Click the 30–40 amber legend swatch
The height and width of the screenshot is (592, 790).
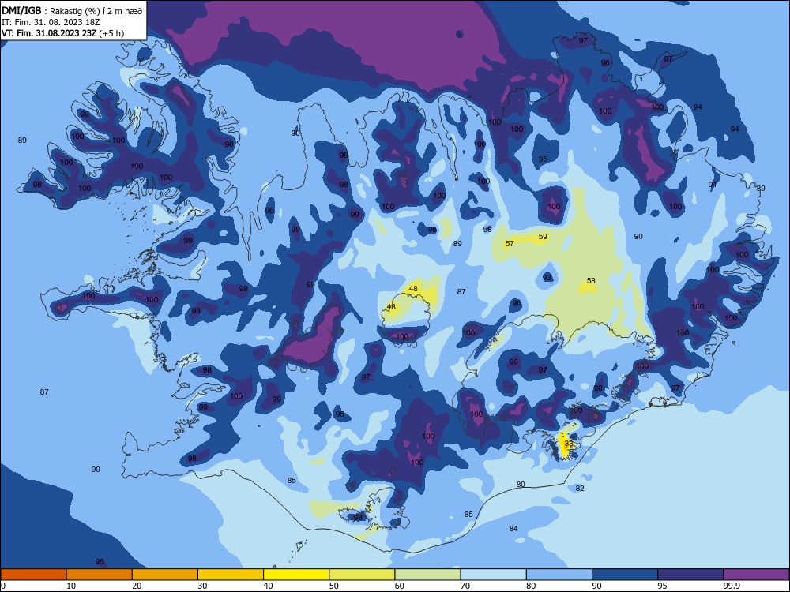coord(231,575)
